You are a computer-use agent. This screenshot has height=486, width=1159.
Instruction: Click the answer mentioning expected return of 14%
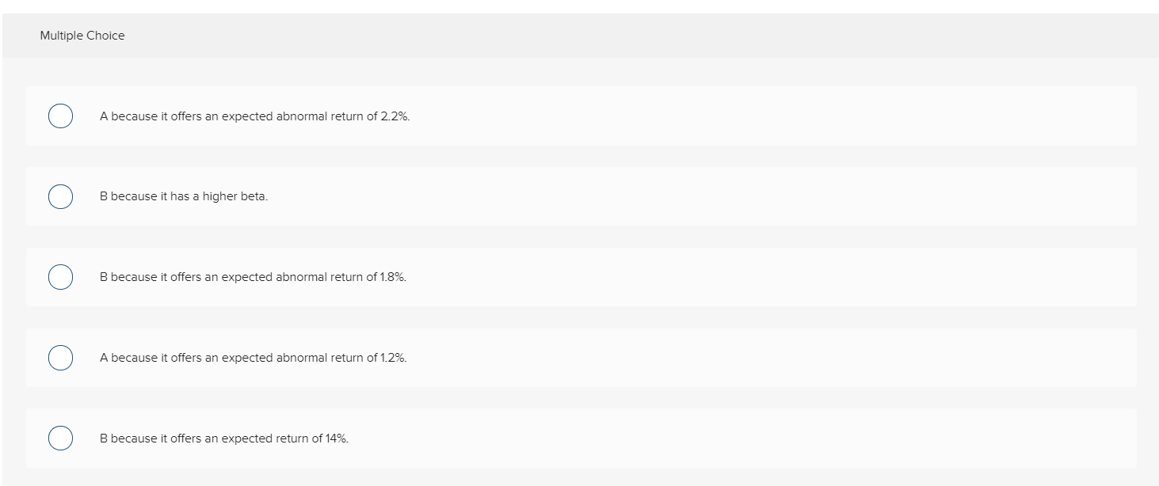tap(227, 439)
